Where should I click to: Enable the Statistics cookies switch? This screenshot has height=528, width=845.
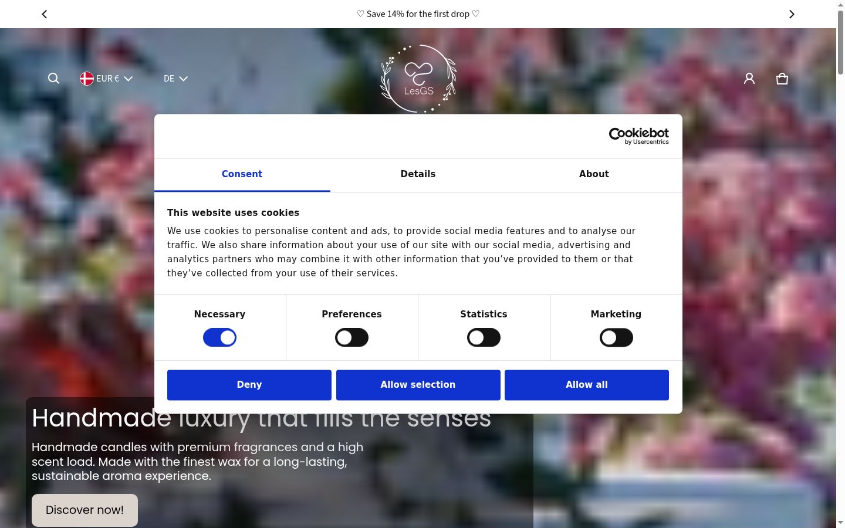484,337
